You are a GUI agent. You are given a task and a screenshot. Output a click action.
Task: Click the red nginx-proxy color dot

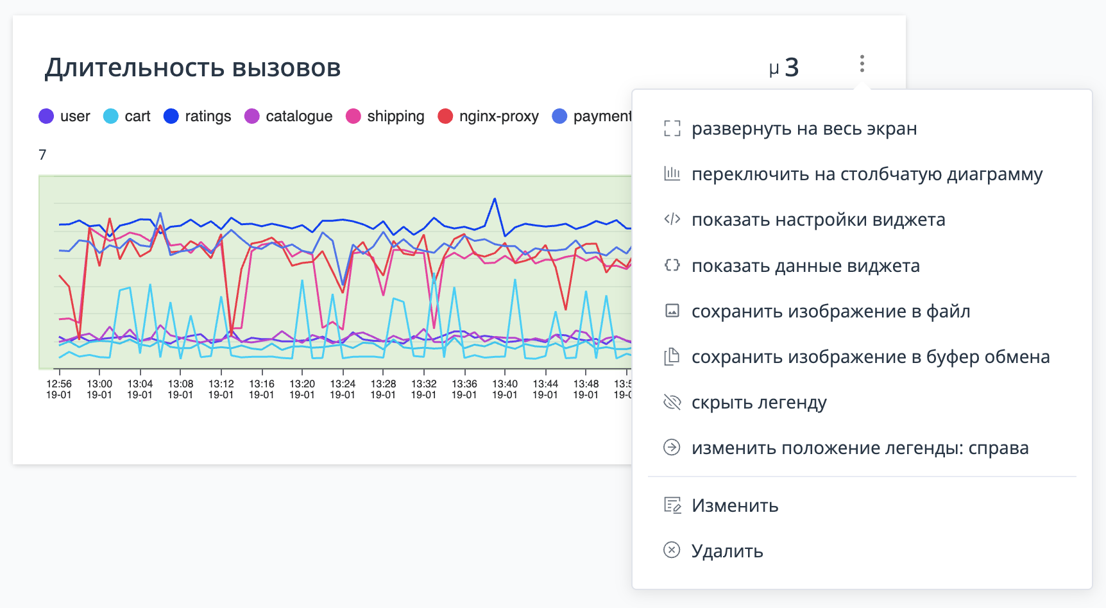click(x=445, y=116)
